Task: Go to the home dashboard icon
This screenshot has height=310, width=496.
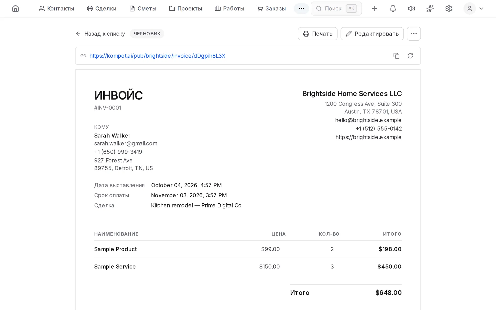Action: [x=16, y=9]
